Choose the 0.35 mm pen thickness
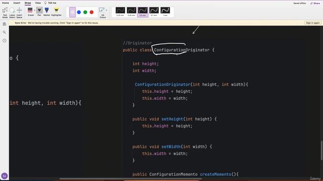The height and width of the screenshot is (181, 323). point(131,12)
